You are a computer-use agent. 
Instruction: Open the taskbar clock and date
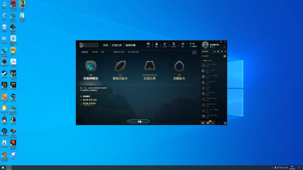coord(292,168)
